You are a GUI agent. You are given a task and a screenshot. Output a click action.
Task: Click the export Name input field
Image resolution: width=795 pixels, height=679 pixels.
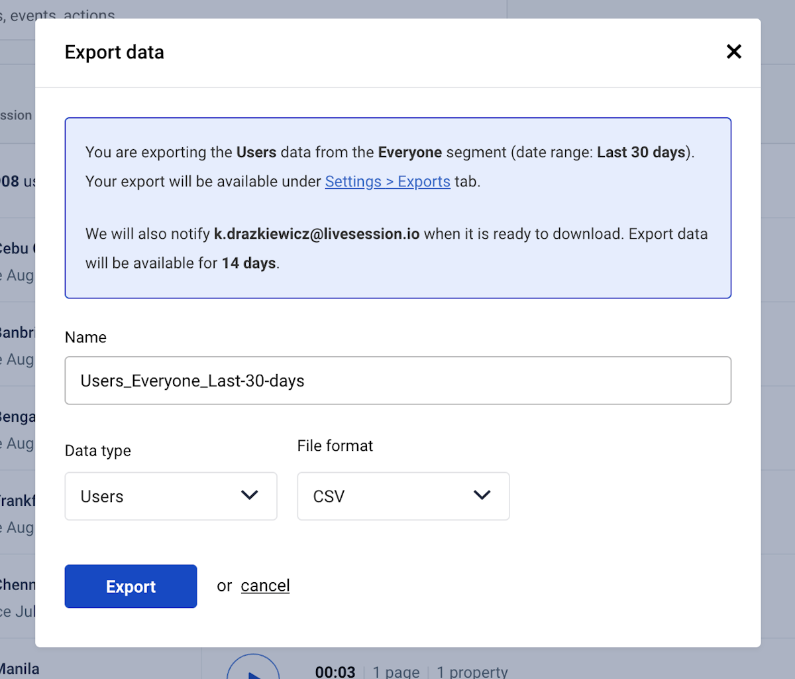[x=397, y=381]
